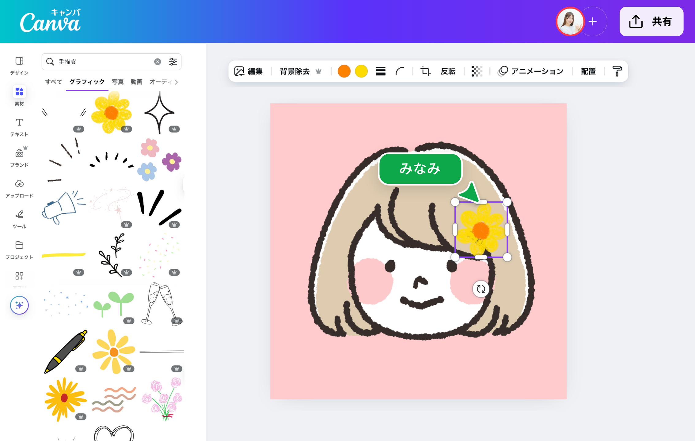
Task: Pick the orange color swatch
Action: (344, 71)
